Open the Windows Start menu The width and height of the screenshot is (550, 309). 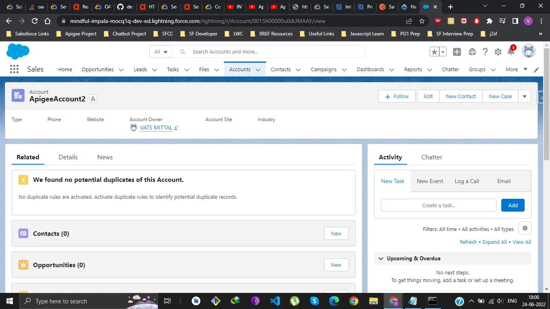[x=9, y=301]
